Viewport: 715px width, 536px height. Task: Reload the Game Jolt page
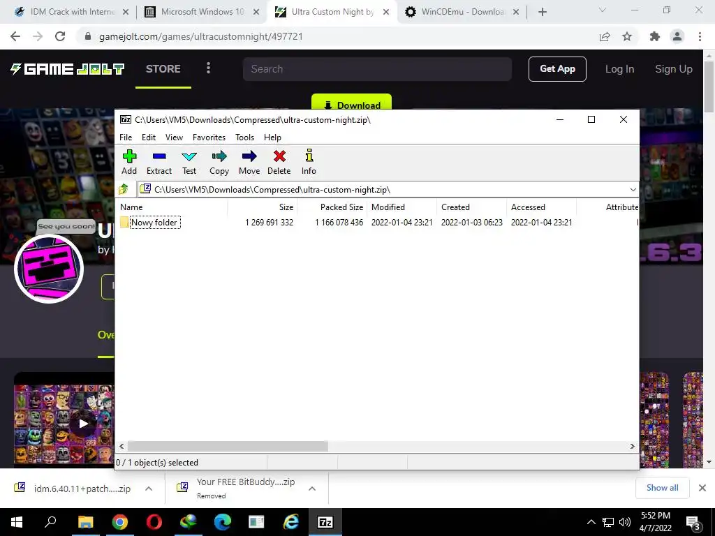coord(60,36)
